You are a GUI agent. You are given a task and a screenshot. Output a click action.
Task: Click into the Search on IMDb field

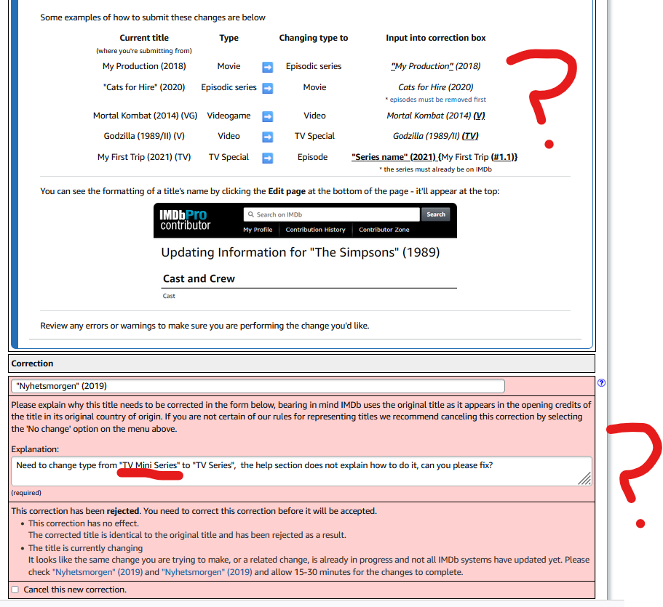pyautogui.click(x=332, y=214)
